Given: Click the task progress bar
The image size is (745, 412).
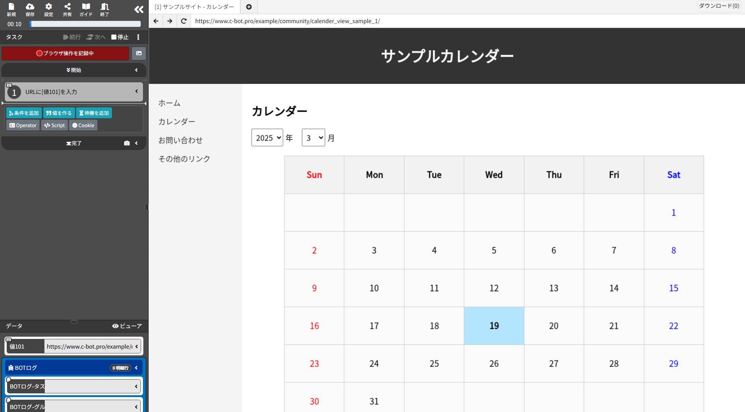Looking at the screenshot, I should tap(85, 24).
